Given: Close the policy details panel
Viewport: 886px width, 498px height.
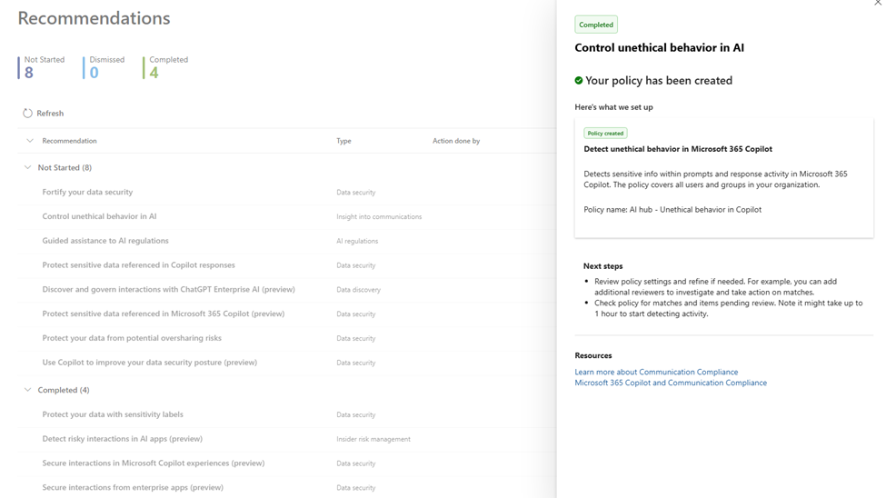Looking at the screenshot, I should 878,4.
